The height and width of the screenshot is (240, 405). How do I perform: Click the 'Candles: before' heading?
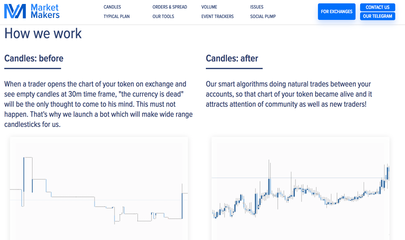[34, 58]
